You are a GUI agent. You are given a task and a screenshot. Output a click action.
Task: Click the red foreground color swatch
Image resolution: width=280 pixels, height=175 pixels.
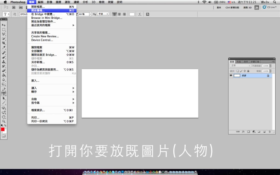[x=3, y=129]
